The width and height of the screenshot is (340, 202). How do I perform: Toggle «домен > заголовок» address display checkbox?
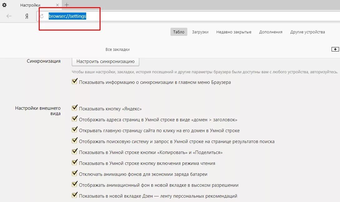tap(74, 119)
